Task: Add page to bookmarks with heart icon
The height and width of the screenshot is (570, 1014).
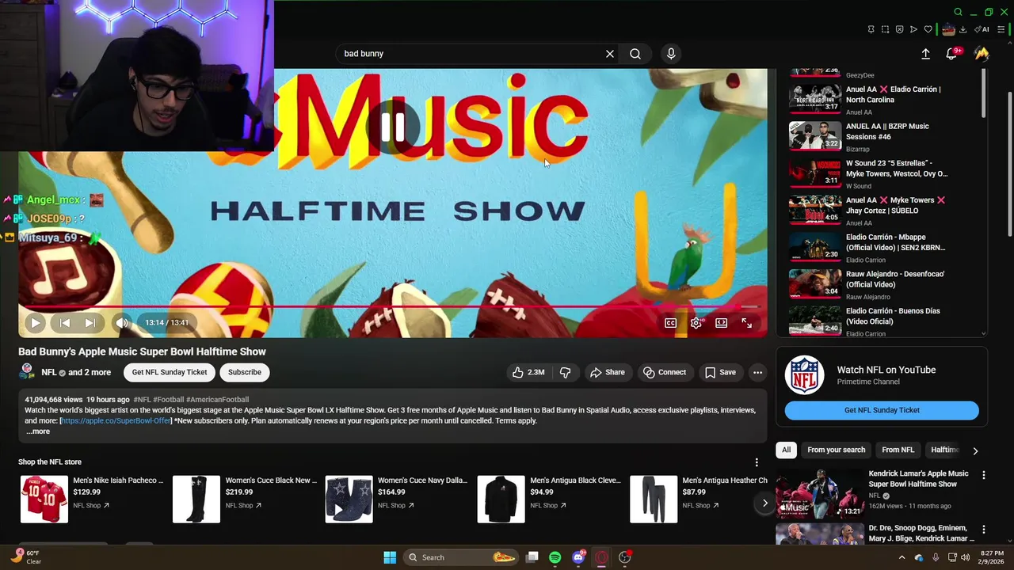Action: click(x=928, y=29)
